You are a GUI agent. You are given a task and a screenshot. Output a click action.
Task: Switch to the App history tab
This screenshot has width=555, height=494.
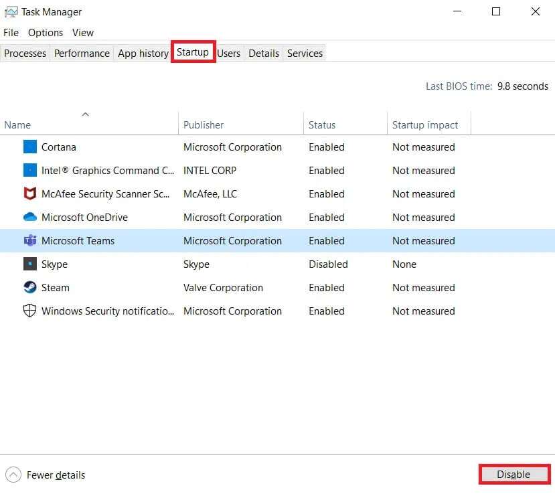click(143, 53)
